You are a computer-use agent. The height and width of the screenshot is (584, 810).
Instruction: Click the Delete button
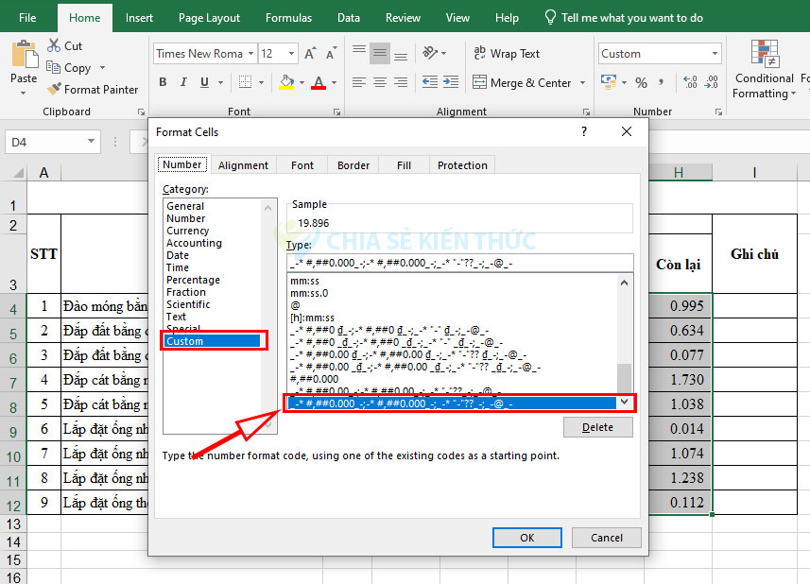[597, 427]
